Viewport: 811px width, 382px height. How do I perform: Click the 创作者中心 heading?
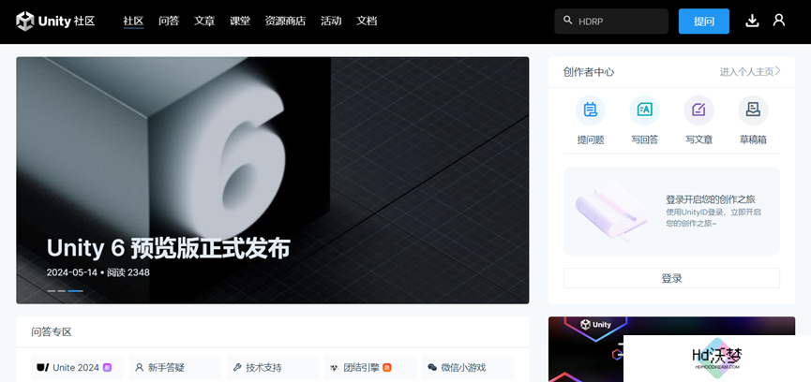[x=589, y=72]
